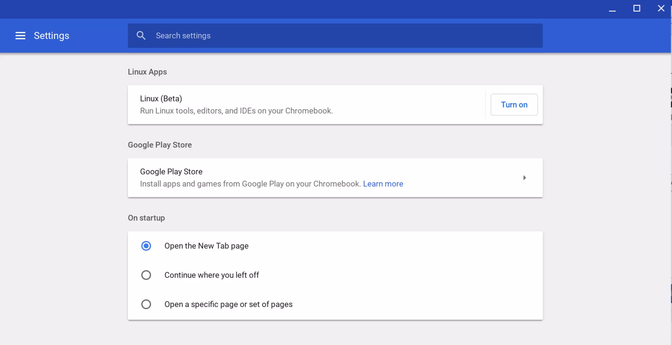Click the Install apps and games description
This screenshot has height=345, width=672.
point(250,184)
